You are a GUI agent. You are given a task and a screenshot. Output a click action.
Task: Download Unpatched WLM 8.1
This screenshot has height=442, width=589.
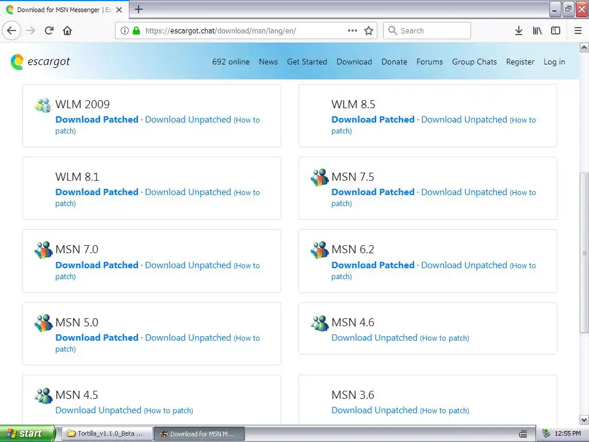[x=188, y=192]
